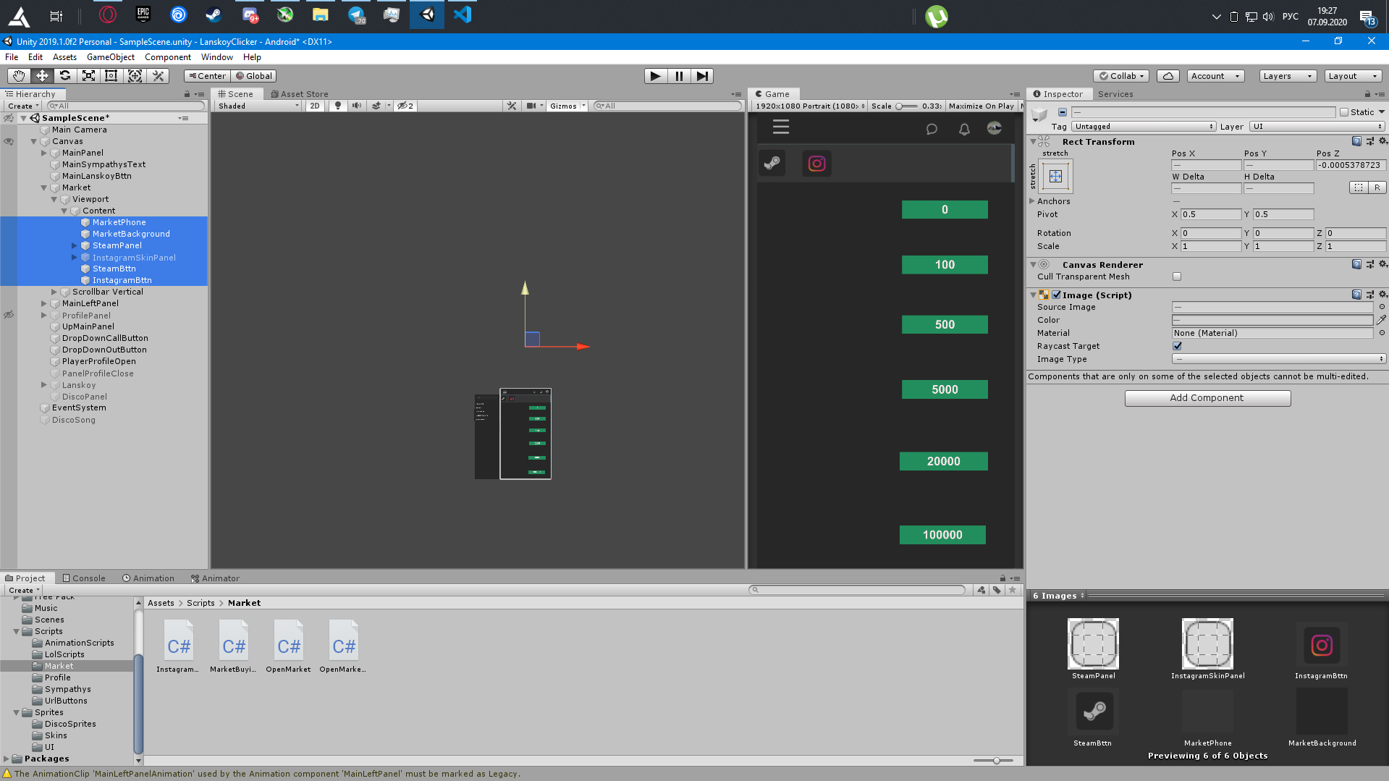
Task: Open the Window menu
Action: [x=217, y=57]
